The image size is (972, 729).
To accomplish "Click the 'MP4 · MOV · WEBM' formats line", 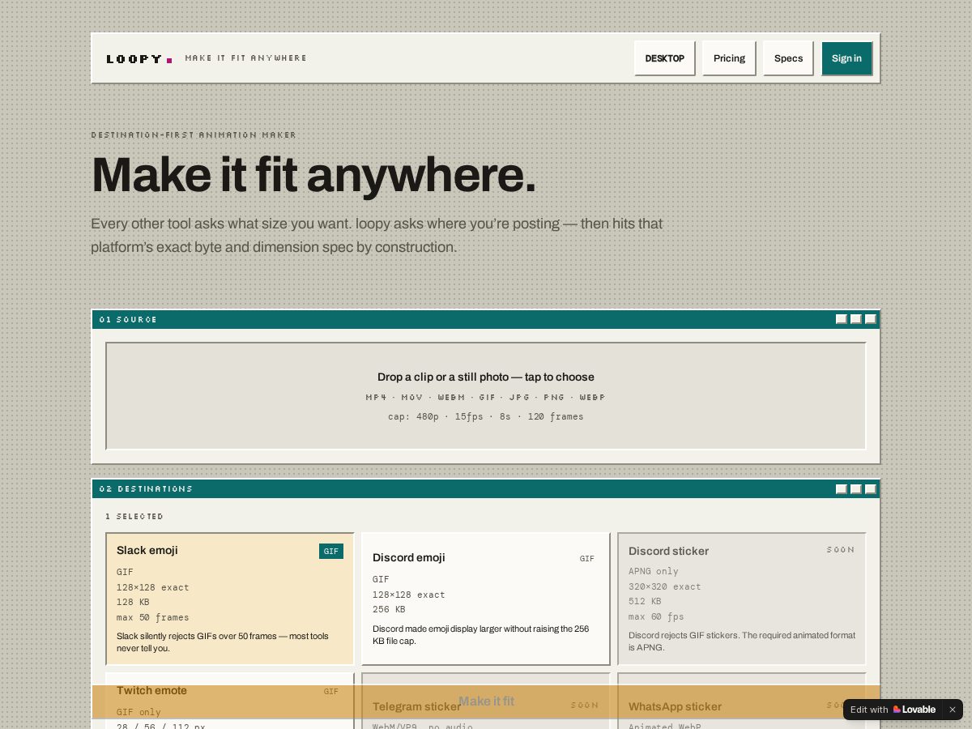I will 486,397.
